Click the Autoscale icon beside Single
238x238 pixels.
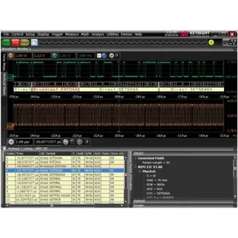tap(34, 42)
